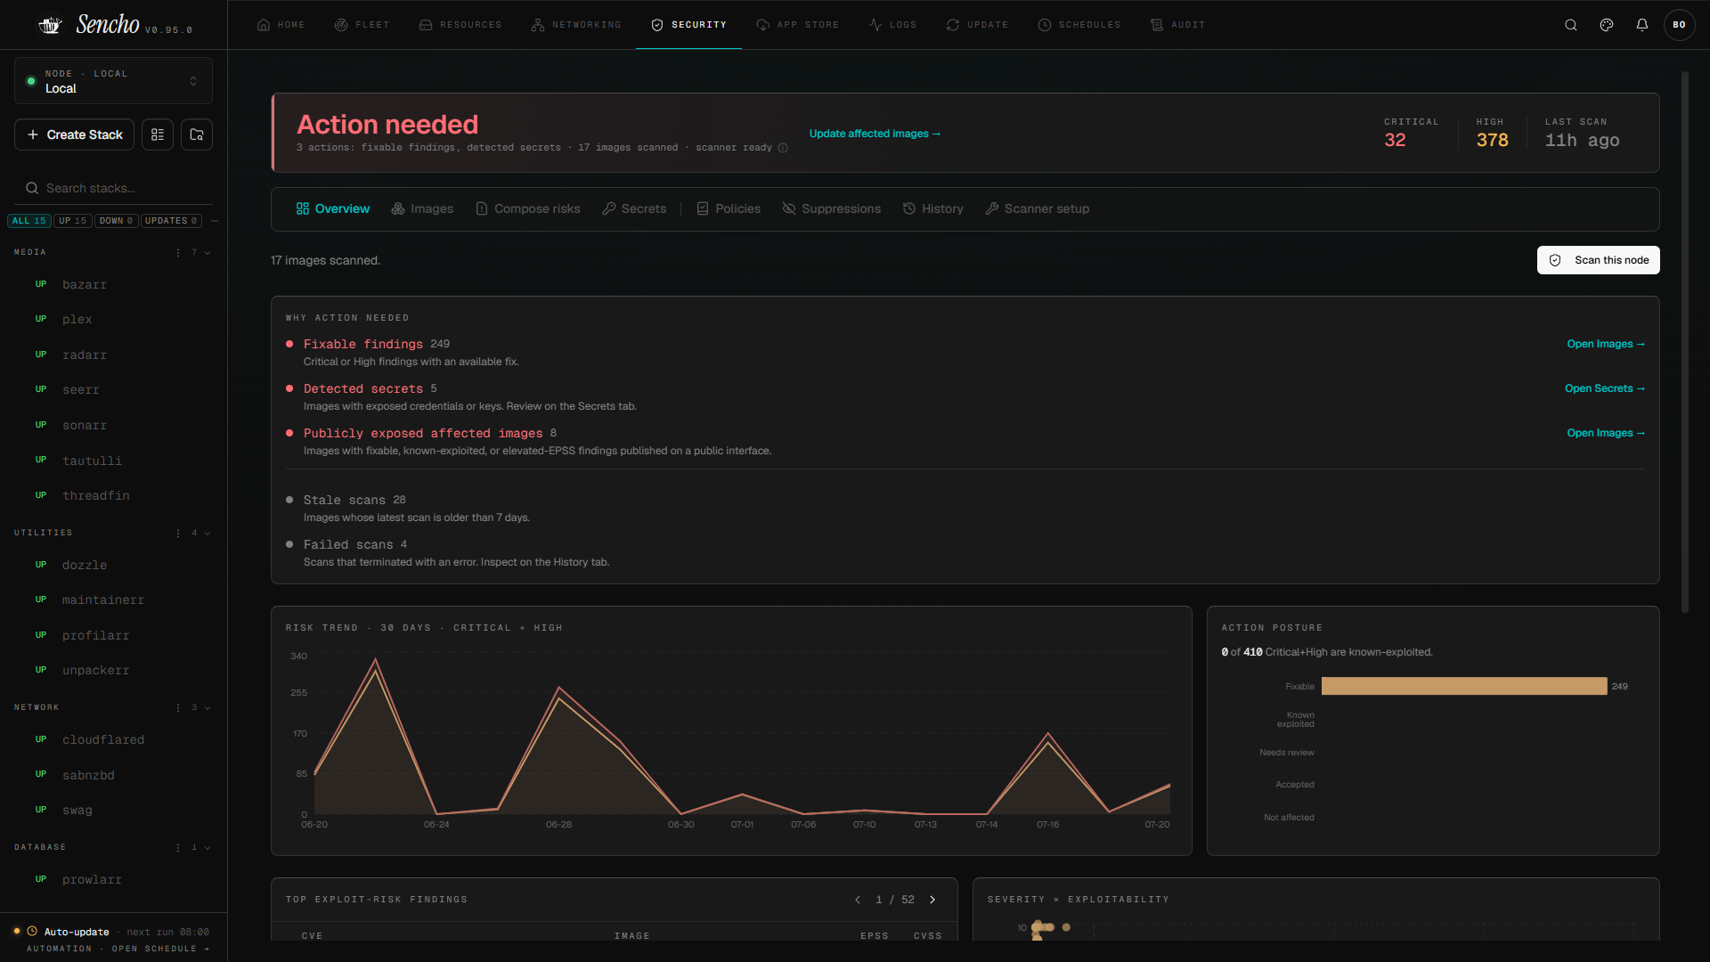Go to next exploit-risk findings page
The width and height of the screenshot is (1710, 962).
pos(932,900)
